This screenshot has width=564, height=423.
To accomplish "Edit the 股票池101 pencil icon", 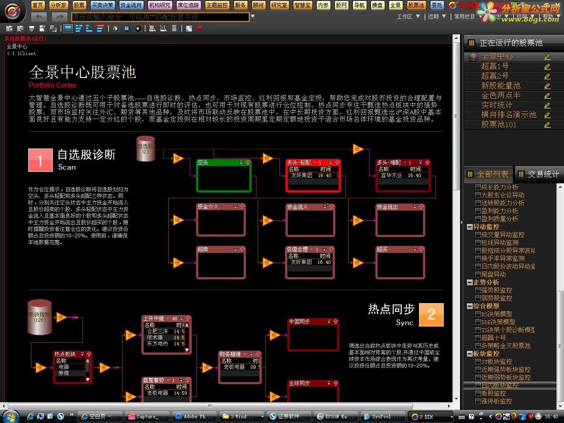I will [x=547, y=125].
